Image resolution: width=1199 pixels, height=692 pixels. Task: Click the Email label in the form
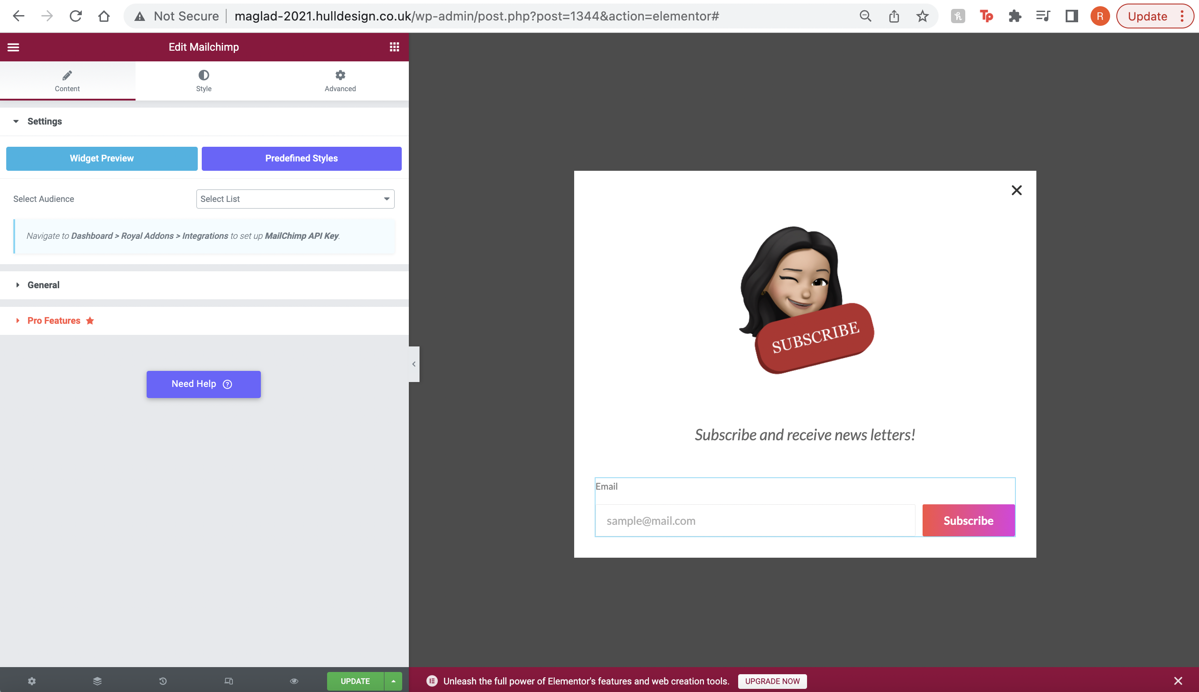click(606, 486)
